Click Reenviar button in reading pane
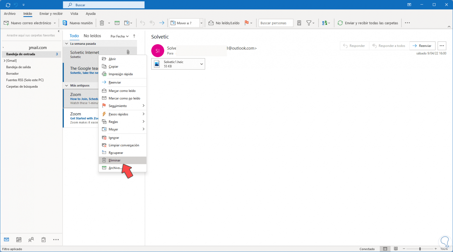This screenshot has height=252, width=453. pyautogui.click(x=422, y=46)
